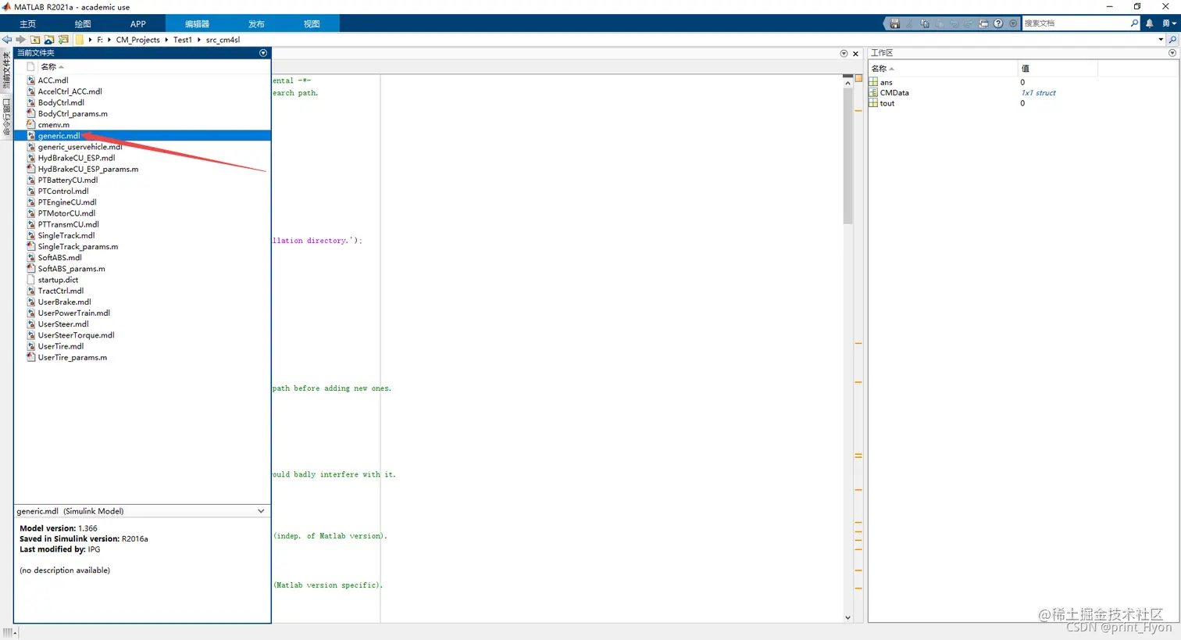The image size is (1181, 640).
Task: Select the ACC.mdl Simulink file icon
Action: coord(31,80)
